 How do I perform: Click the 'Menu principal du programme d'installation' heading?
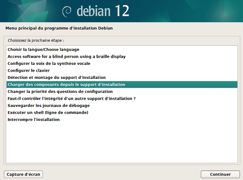(59, 28)
